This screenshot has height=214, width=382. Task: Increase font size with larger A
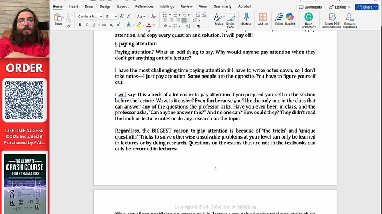(x=122, y=16)
